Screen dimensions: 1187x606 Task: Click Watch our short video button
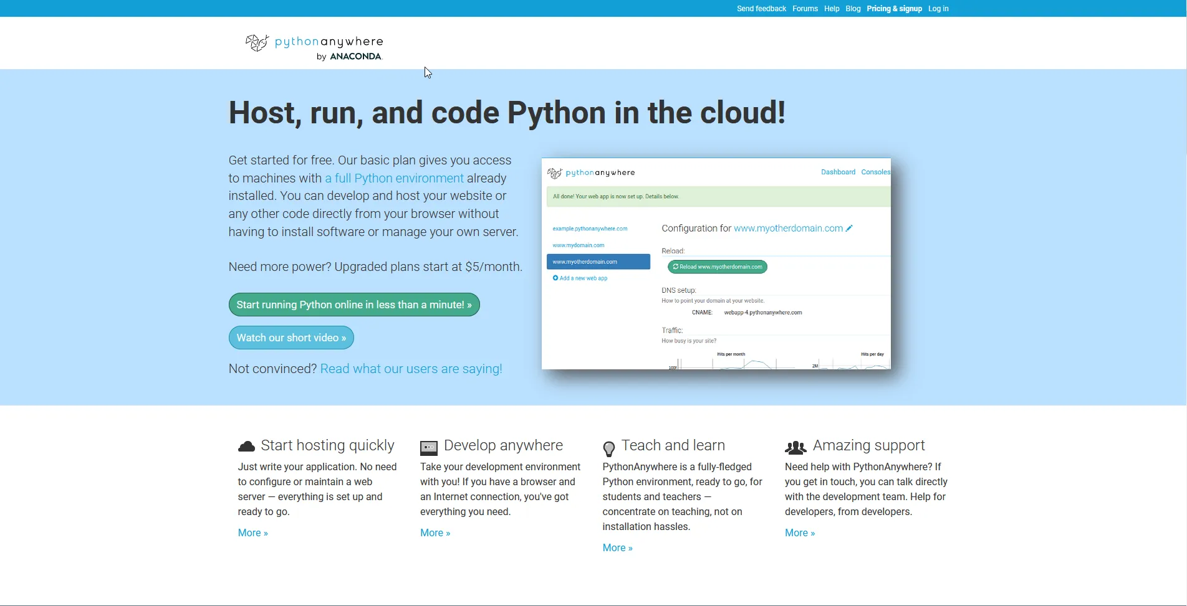pyautogui.click(x=291, y=338)
